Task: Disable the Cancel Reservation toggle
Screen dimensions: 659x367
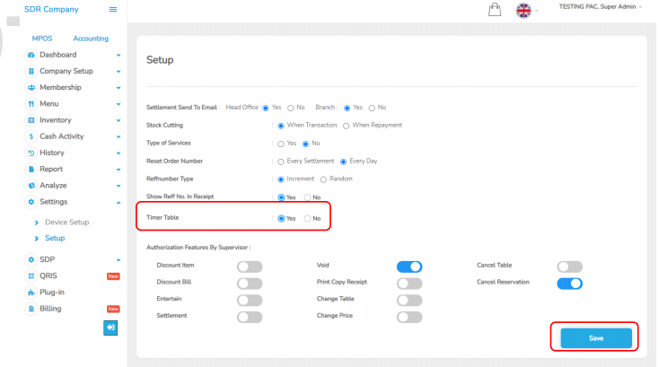Action: click(x=569, y=284)
